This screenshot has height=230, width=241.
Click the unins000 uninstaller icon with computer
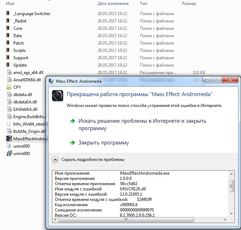[x=9, y=153]
